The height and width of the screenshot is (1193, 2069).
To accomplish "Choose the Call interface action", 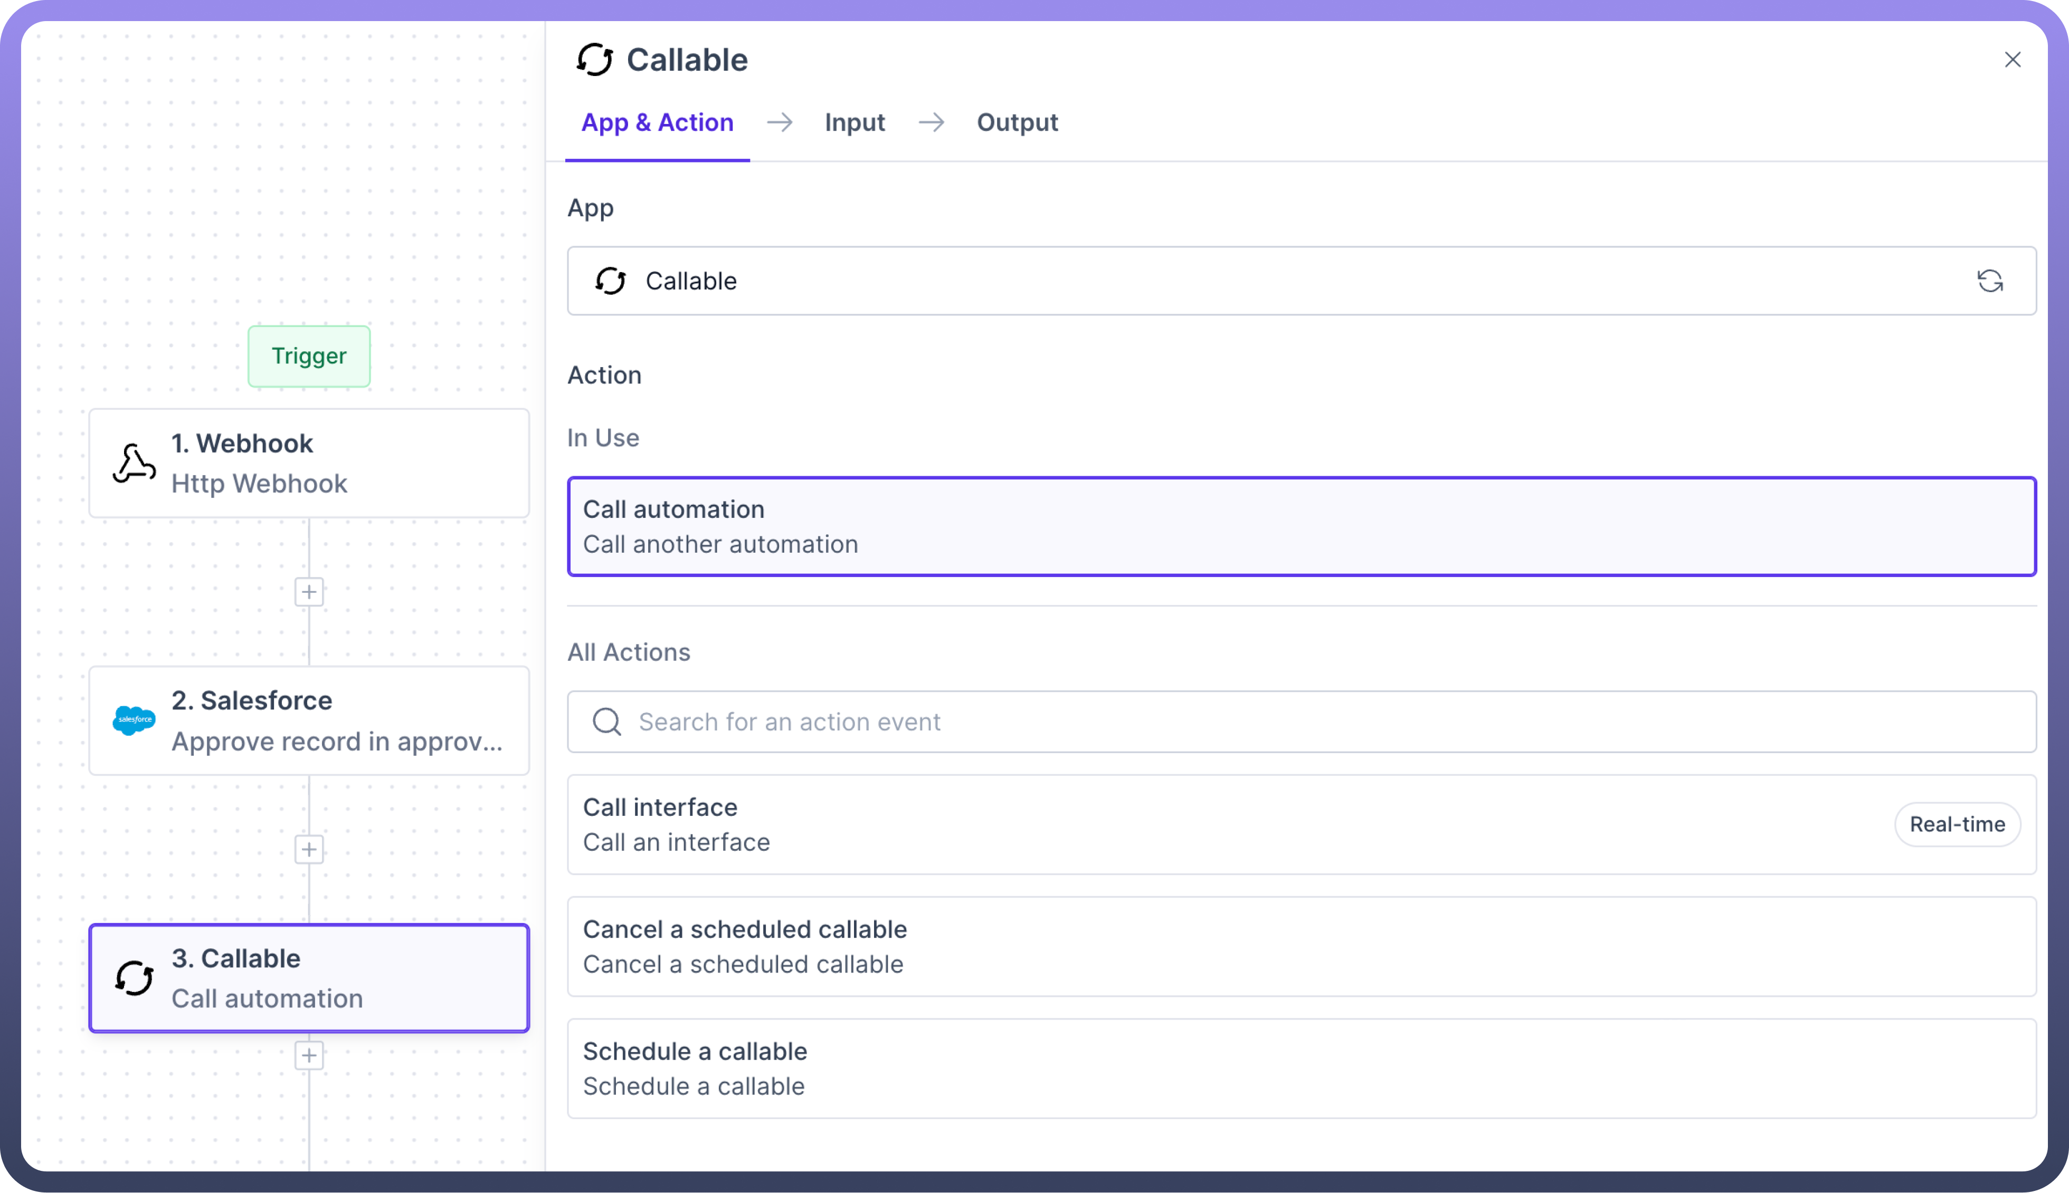I will pos(1230,824).
